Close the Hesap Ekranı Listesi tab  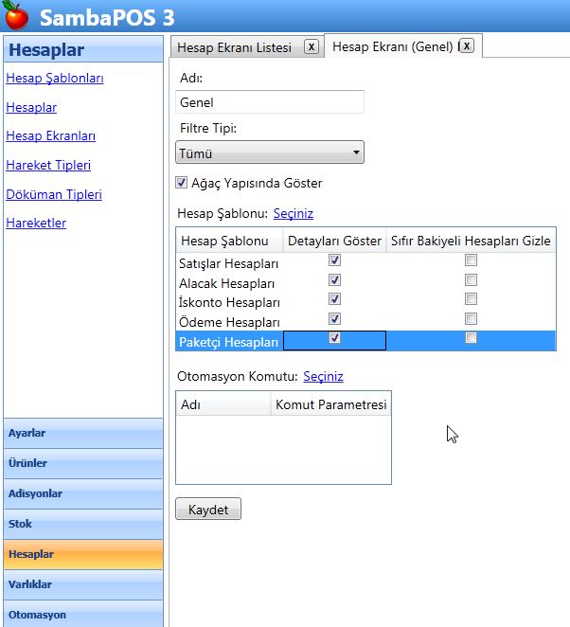pyautogui.click(x=312, y=46)
